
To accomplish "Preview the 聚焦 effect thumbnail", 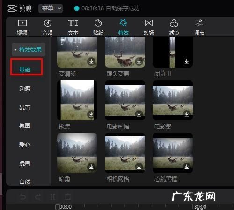I will (77, 100).
